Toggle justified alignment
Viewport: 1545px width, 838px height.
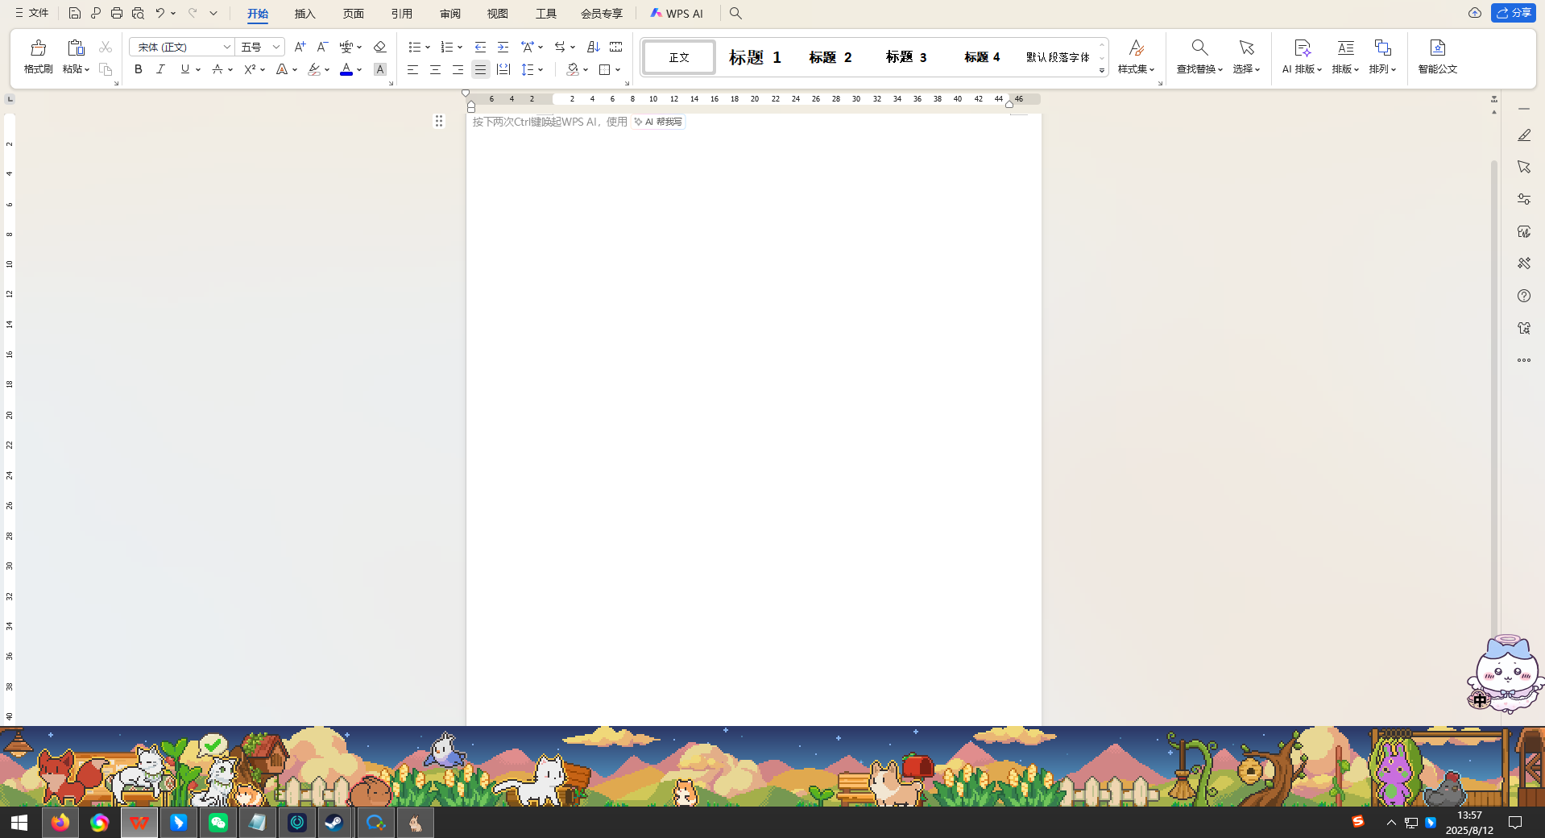click(x=480, y=69)
